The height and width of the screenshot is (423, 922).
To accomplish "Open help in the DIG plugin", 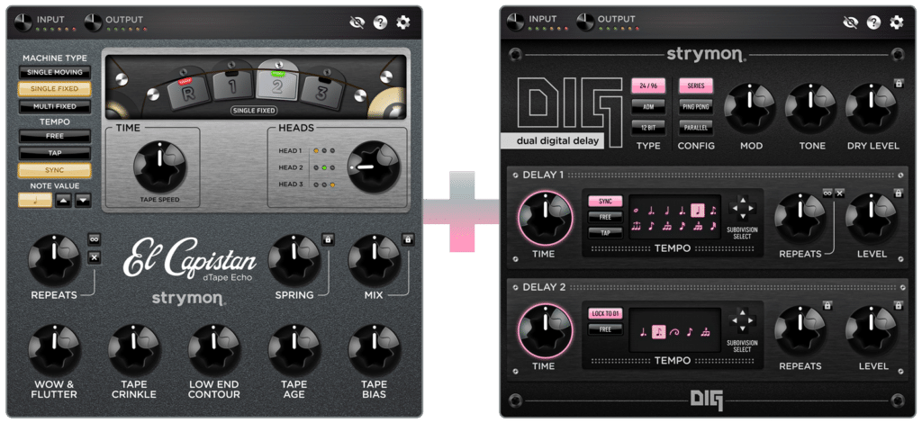I will coord(873,22).
